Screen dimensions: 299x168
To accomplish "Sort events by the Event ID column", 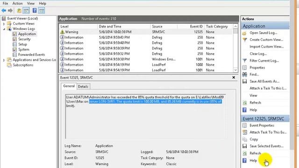I will 191,27.
